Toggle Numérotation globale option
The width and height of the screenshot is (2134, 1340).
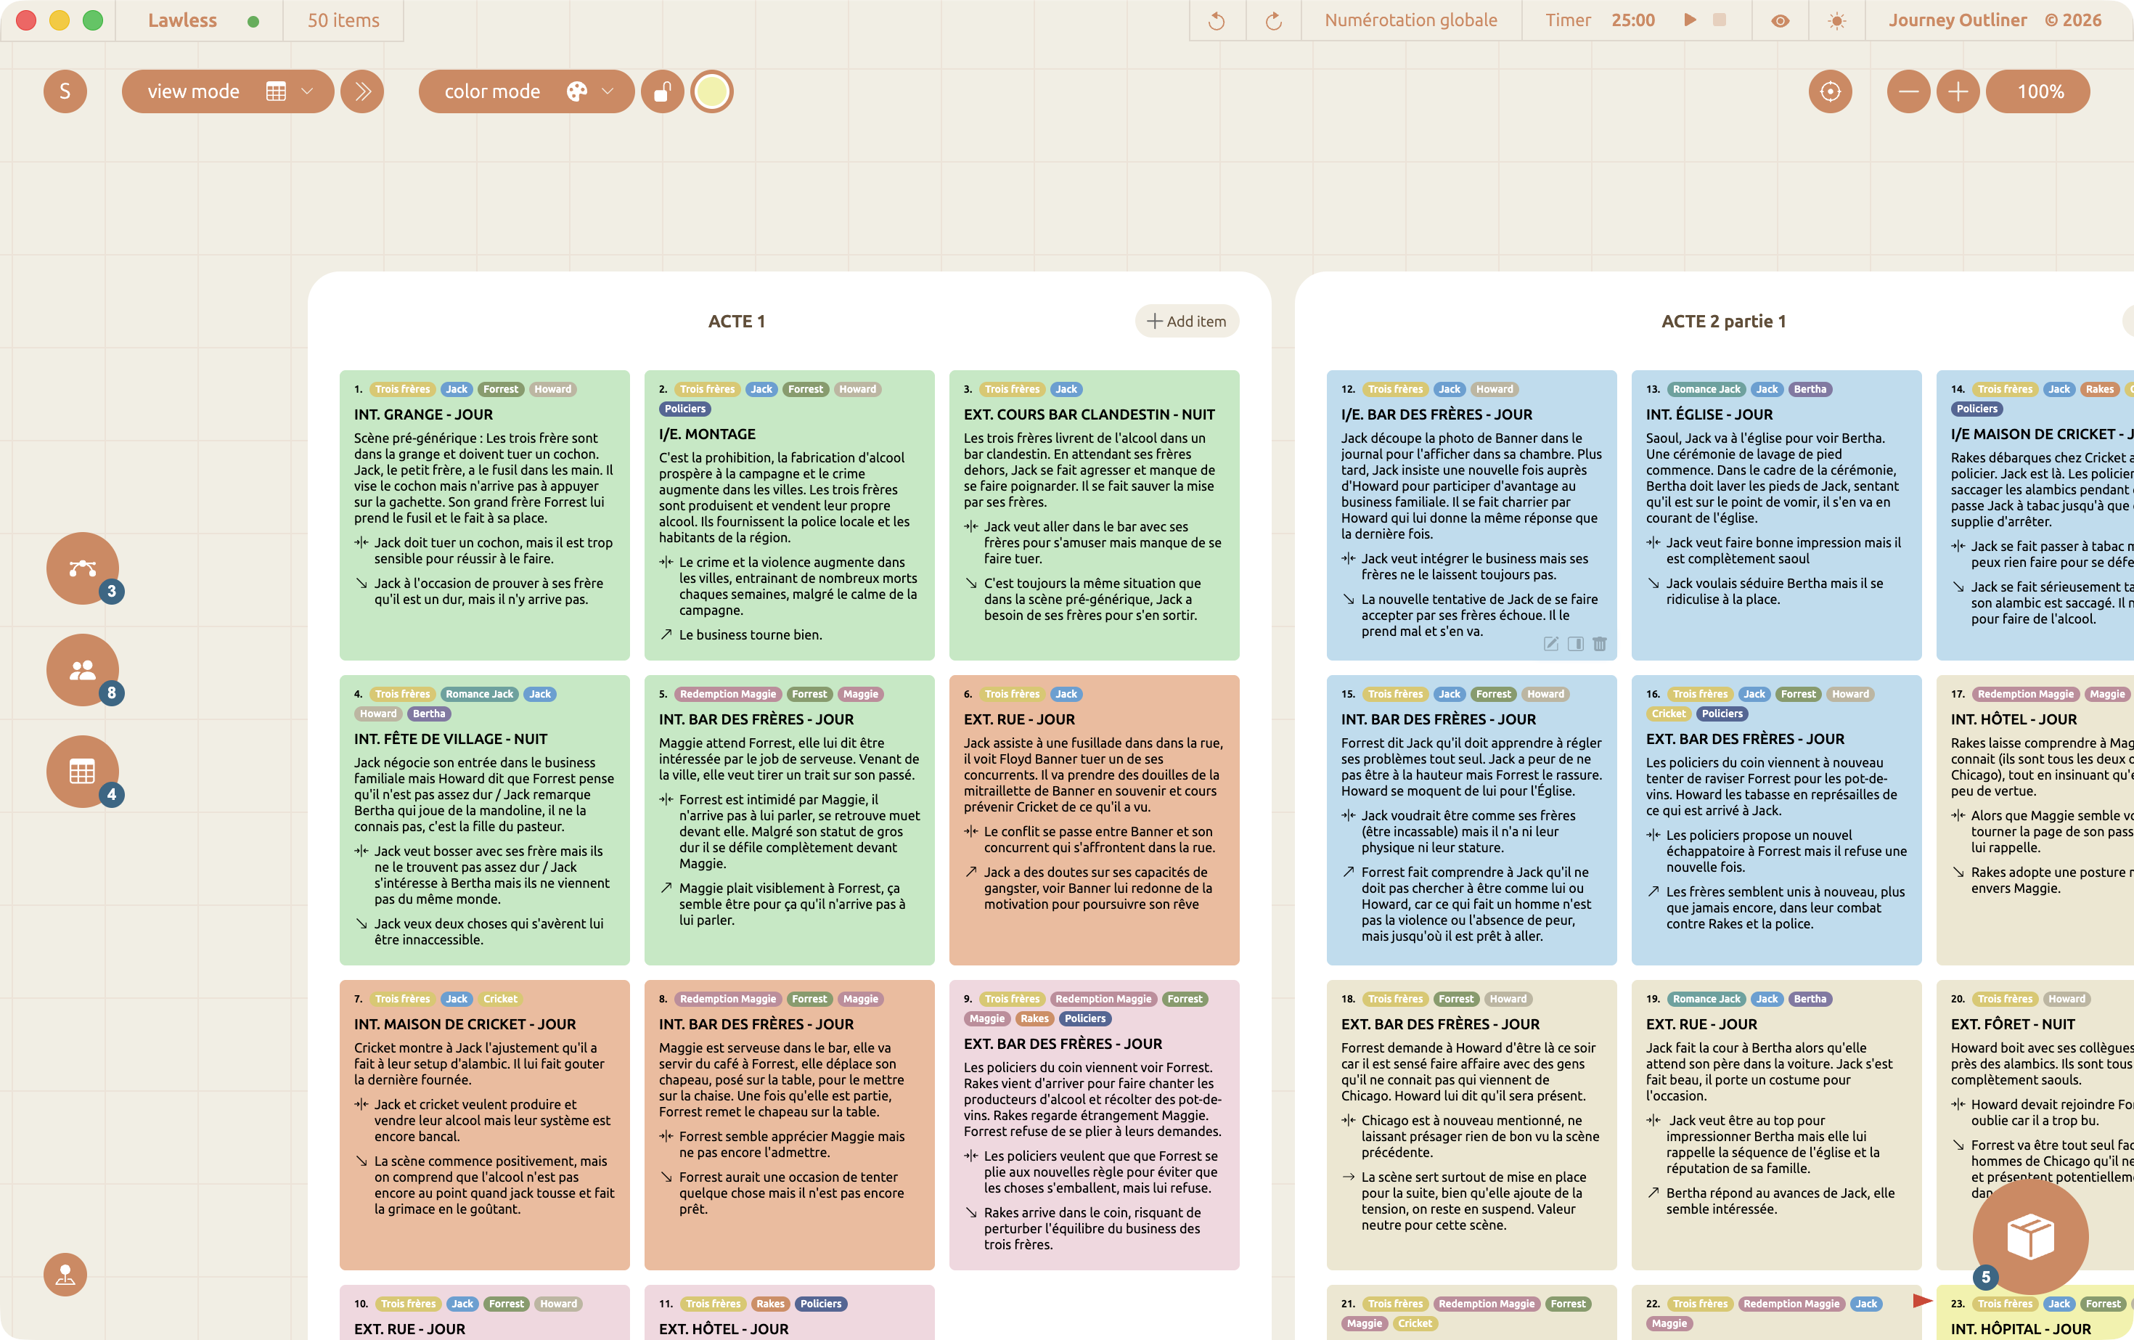[x=1411, y=20]
